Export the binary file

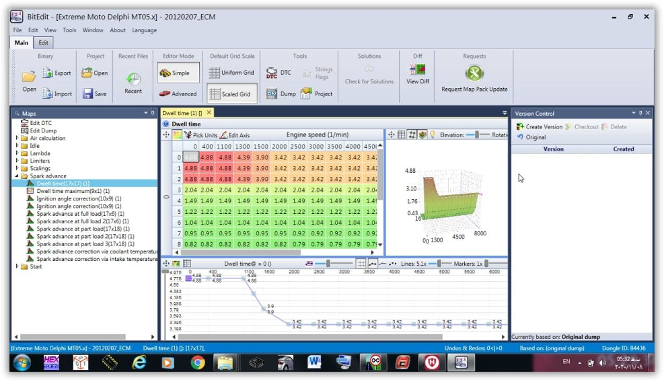click(57, 73)
